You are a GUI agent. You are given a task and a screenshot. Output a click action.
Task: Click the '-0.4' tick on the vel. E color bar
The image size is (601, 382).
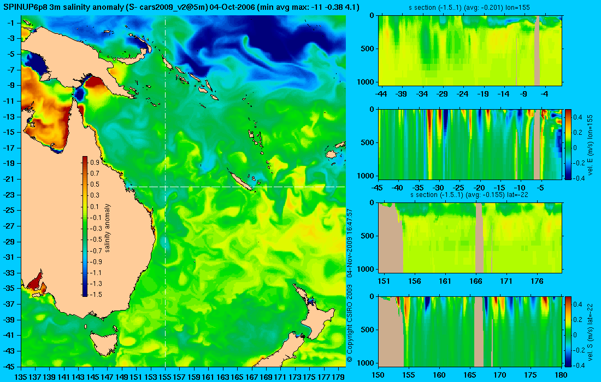[x=579, y=178]
